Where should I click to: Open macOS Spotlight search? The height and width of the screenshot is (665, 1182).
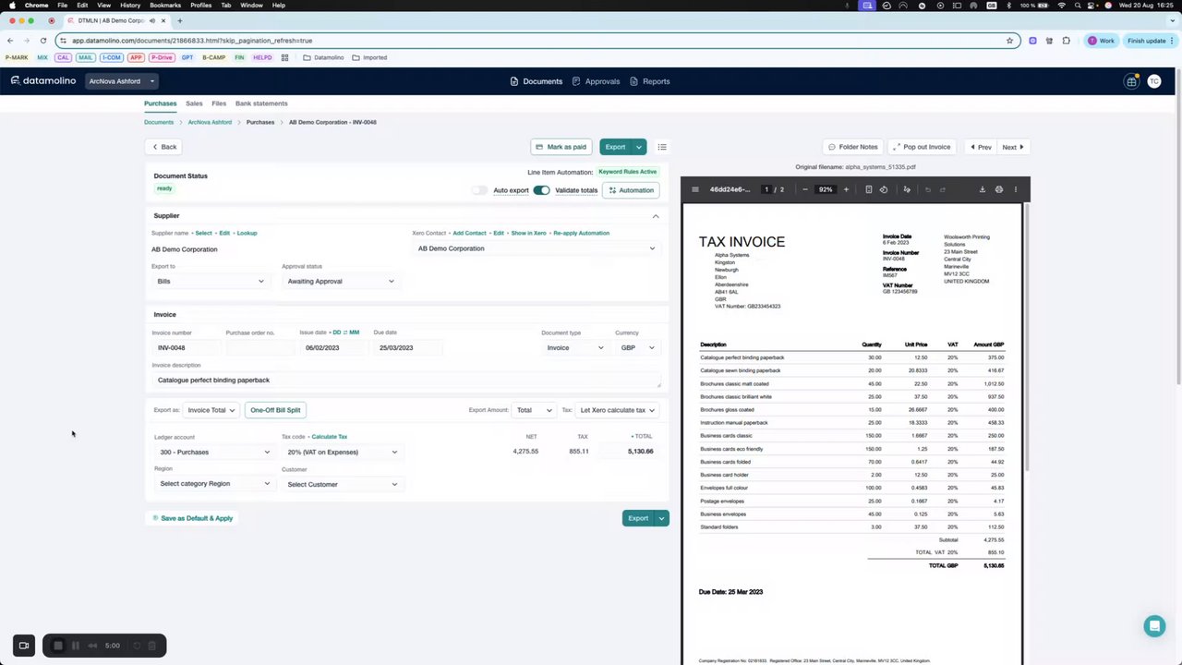[1079, 6]
